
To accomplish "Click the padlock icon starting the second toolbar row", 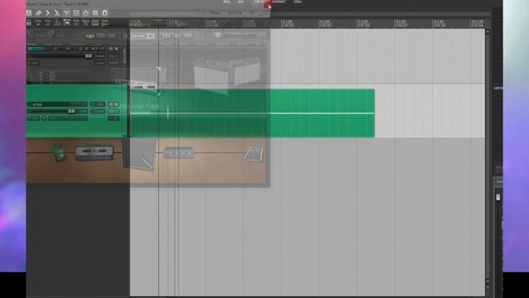I will pyautogui.click(x=29, y=22).
